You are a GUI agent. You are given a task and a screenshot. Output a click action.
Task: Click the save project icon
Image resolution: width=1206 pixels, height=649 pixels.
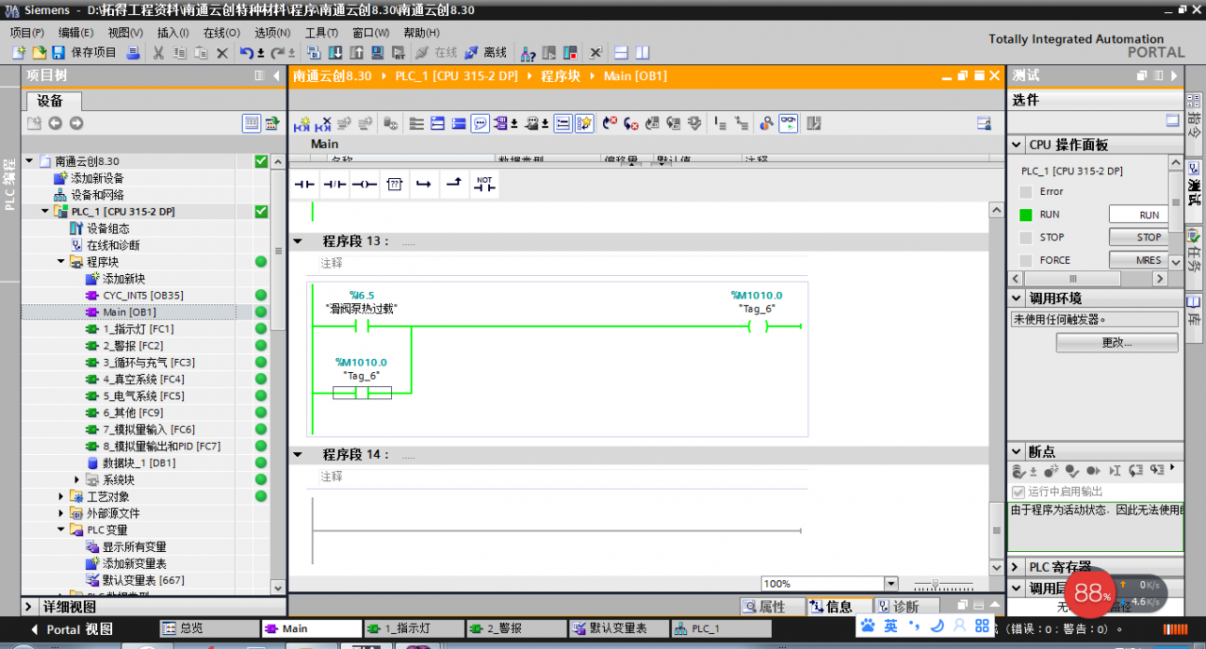(58, 53)
